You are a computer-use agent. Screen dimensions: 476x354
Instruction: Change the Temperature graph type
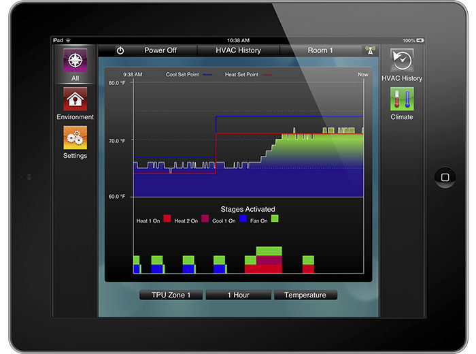pyautogui.click(x=305, y=295)
